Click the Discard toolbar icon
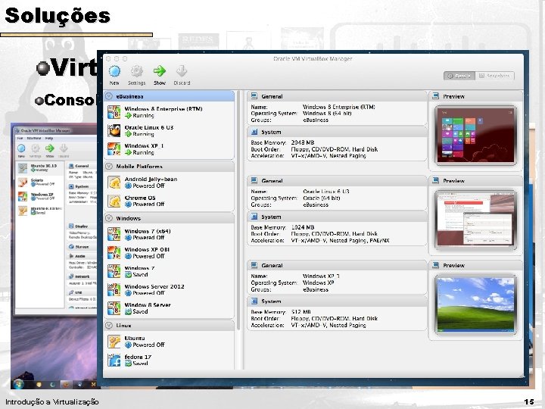This screenshot has height=409, width=545. point(182,71)
